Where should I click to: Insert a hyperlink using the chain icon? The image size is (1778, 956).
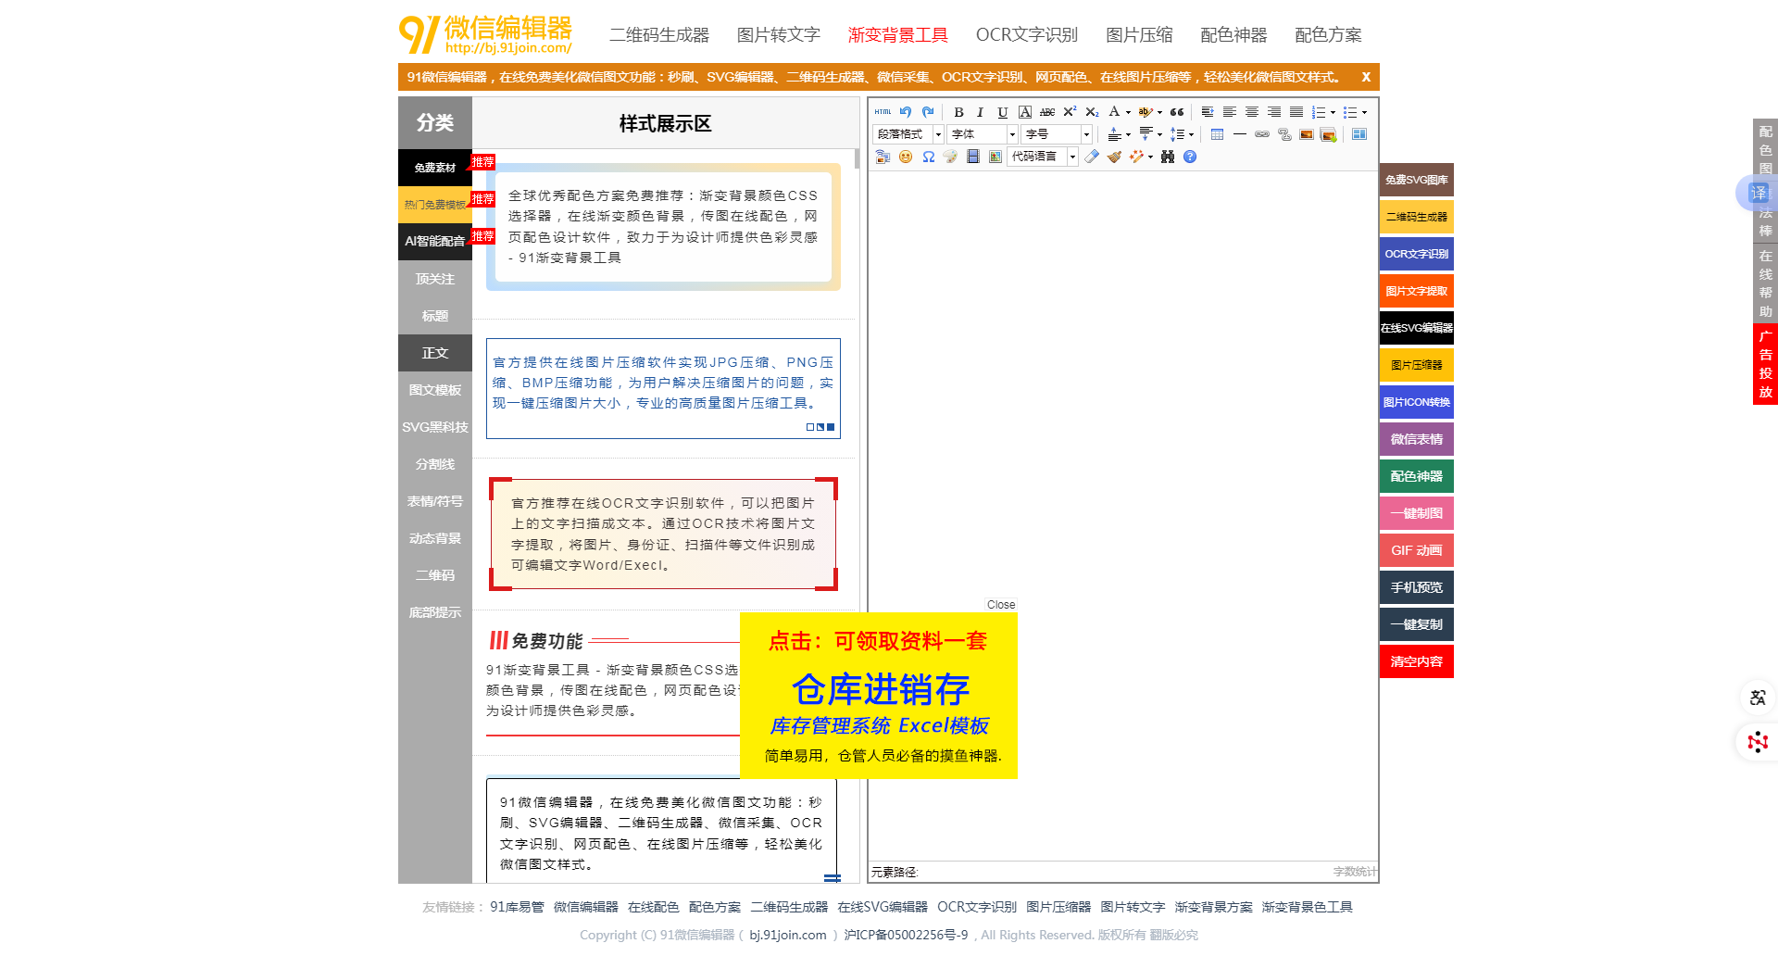[x=1262, y=134]
